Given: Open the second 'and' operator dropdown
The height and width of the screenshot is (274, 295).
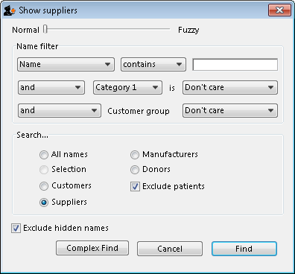Looking at the screenshot, I should click(x=60, y=110).
